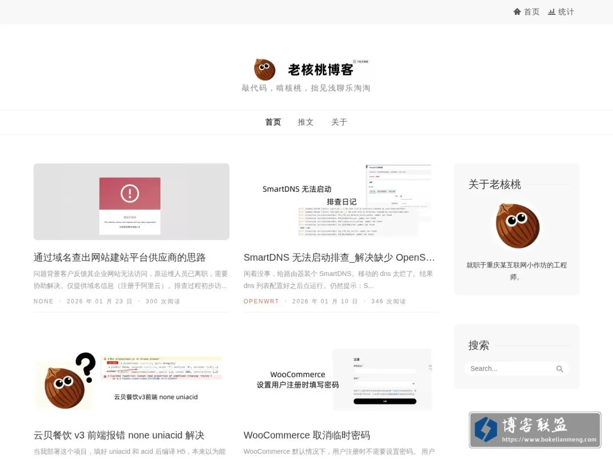Open post SmartDNS 无法启动排查
613x460 pixels.
click(x=339, y=258)
